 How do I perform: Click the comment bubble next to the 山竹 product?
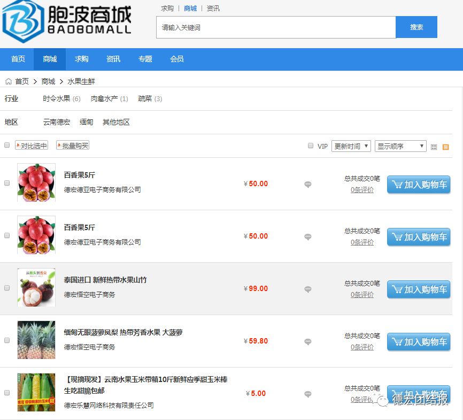[x=308, y=289]
